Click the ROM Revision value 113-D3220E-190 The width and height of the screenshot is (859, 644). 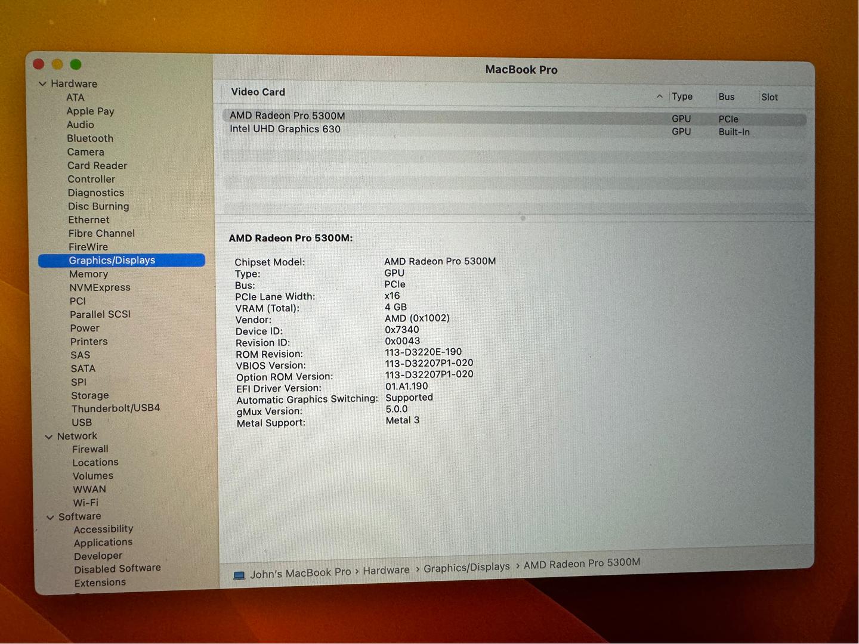point(423,352)
